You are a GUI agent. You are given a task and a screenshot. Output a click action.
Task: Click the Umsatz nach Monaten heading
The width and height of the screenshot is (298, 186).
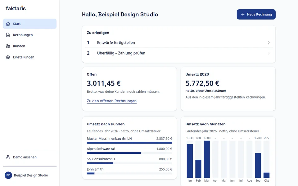(x=205, y=124)
